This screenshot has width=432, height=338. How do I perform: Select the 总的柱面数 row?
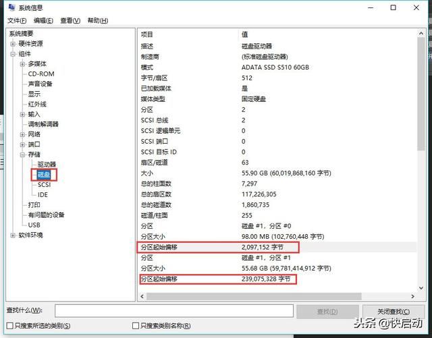pos(277,184)
